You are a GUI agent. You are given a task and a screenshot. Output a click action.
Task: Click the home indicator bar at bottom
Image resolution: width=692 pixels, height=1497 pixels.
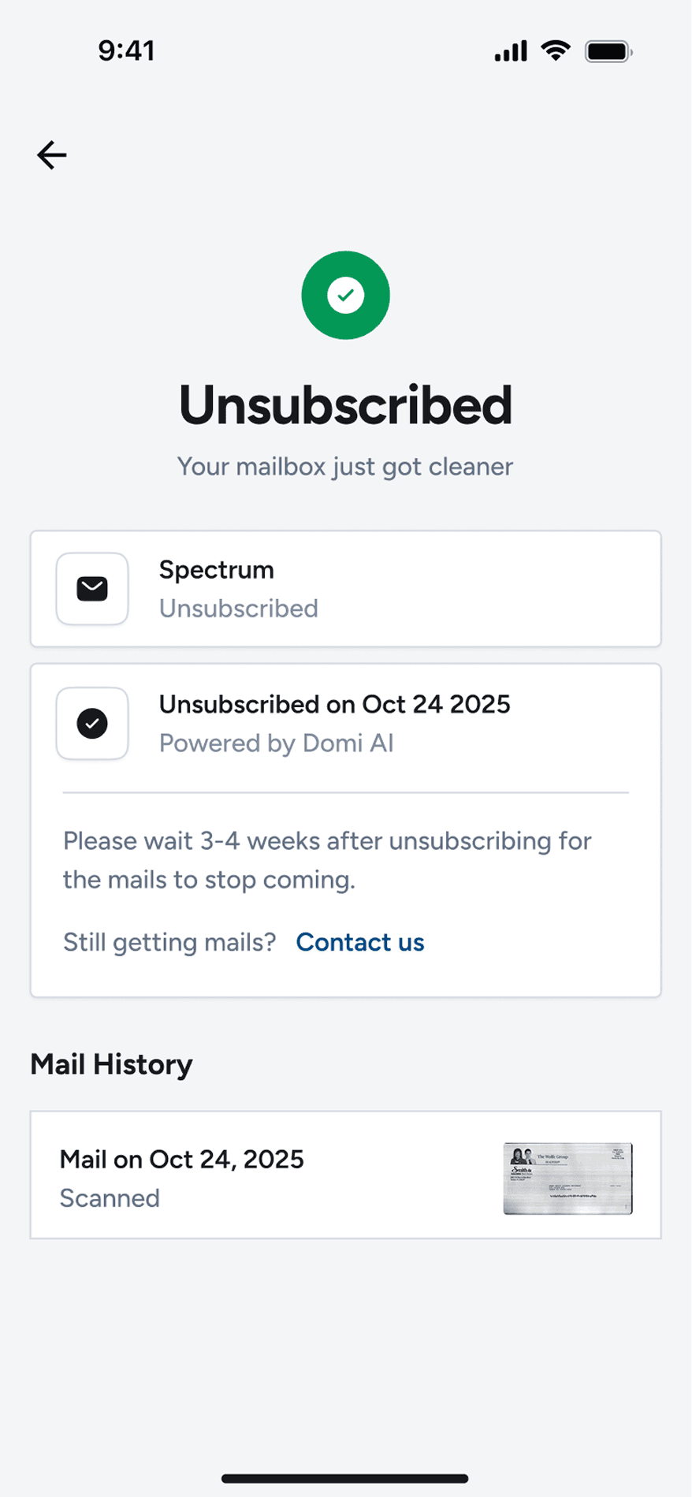coord(345,1478)
